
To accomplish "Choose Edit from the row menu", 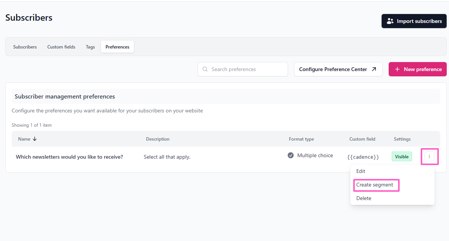I will [x=361, y=171].
